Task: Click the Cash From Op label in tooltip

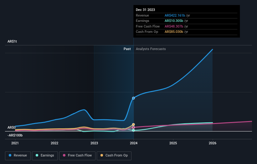Action: click(147, 32)
